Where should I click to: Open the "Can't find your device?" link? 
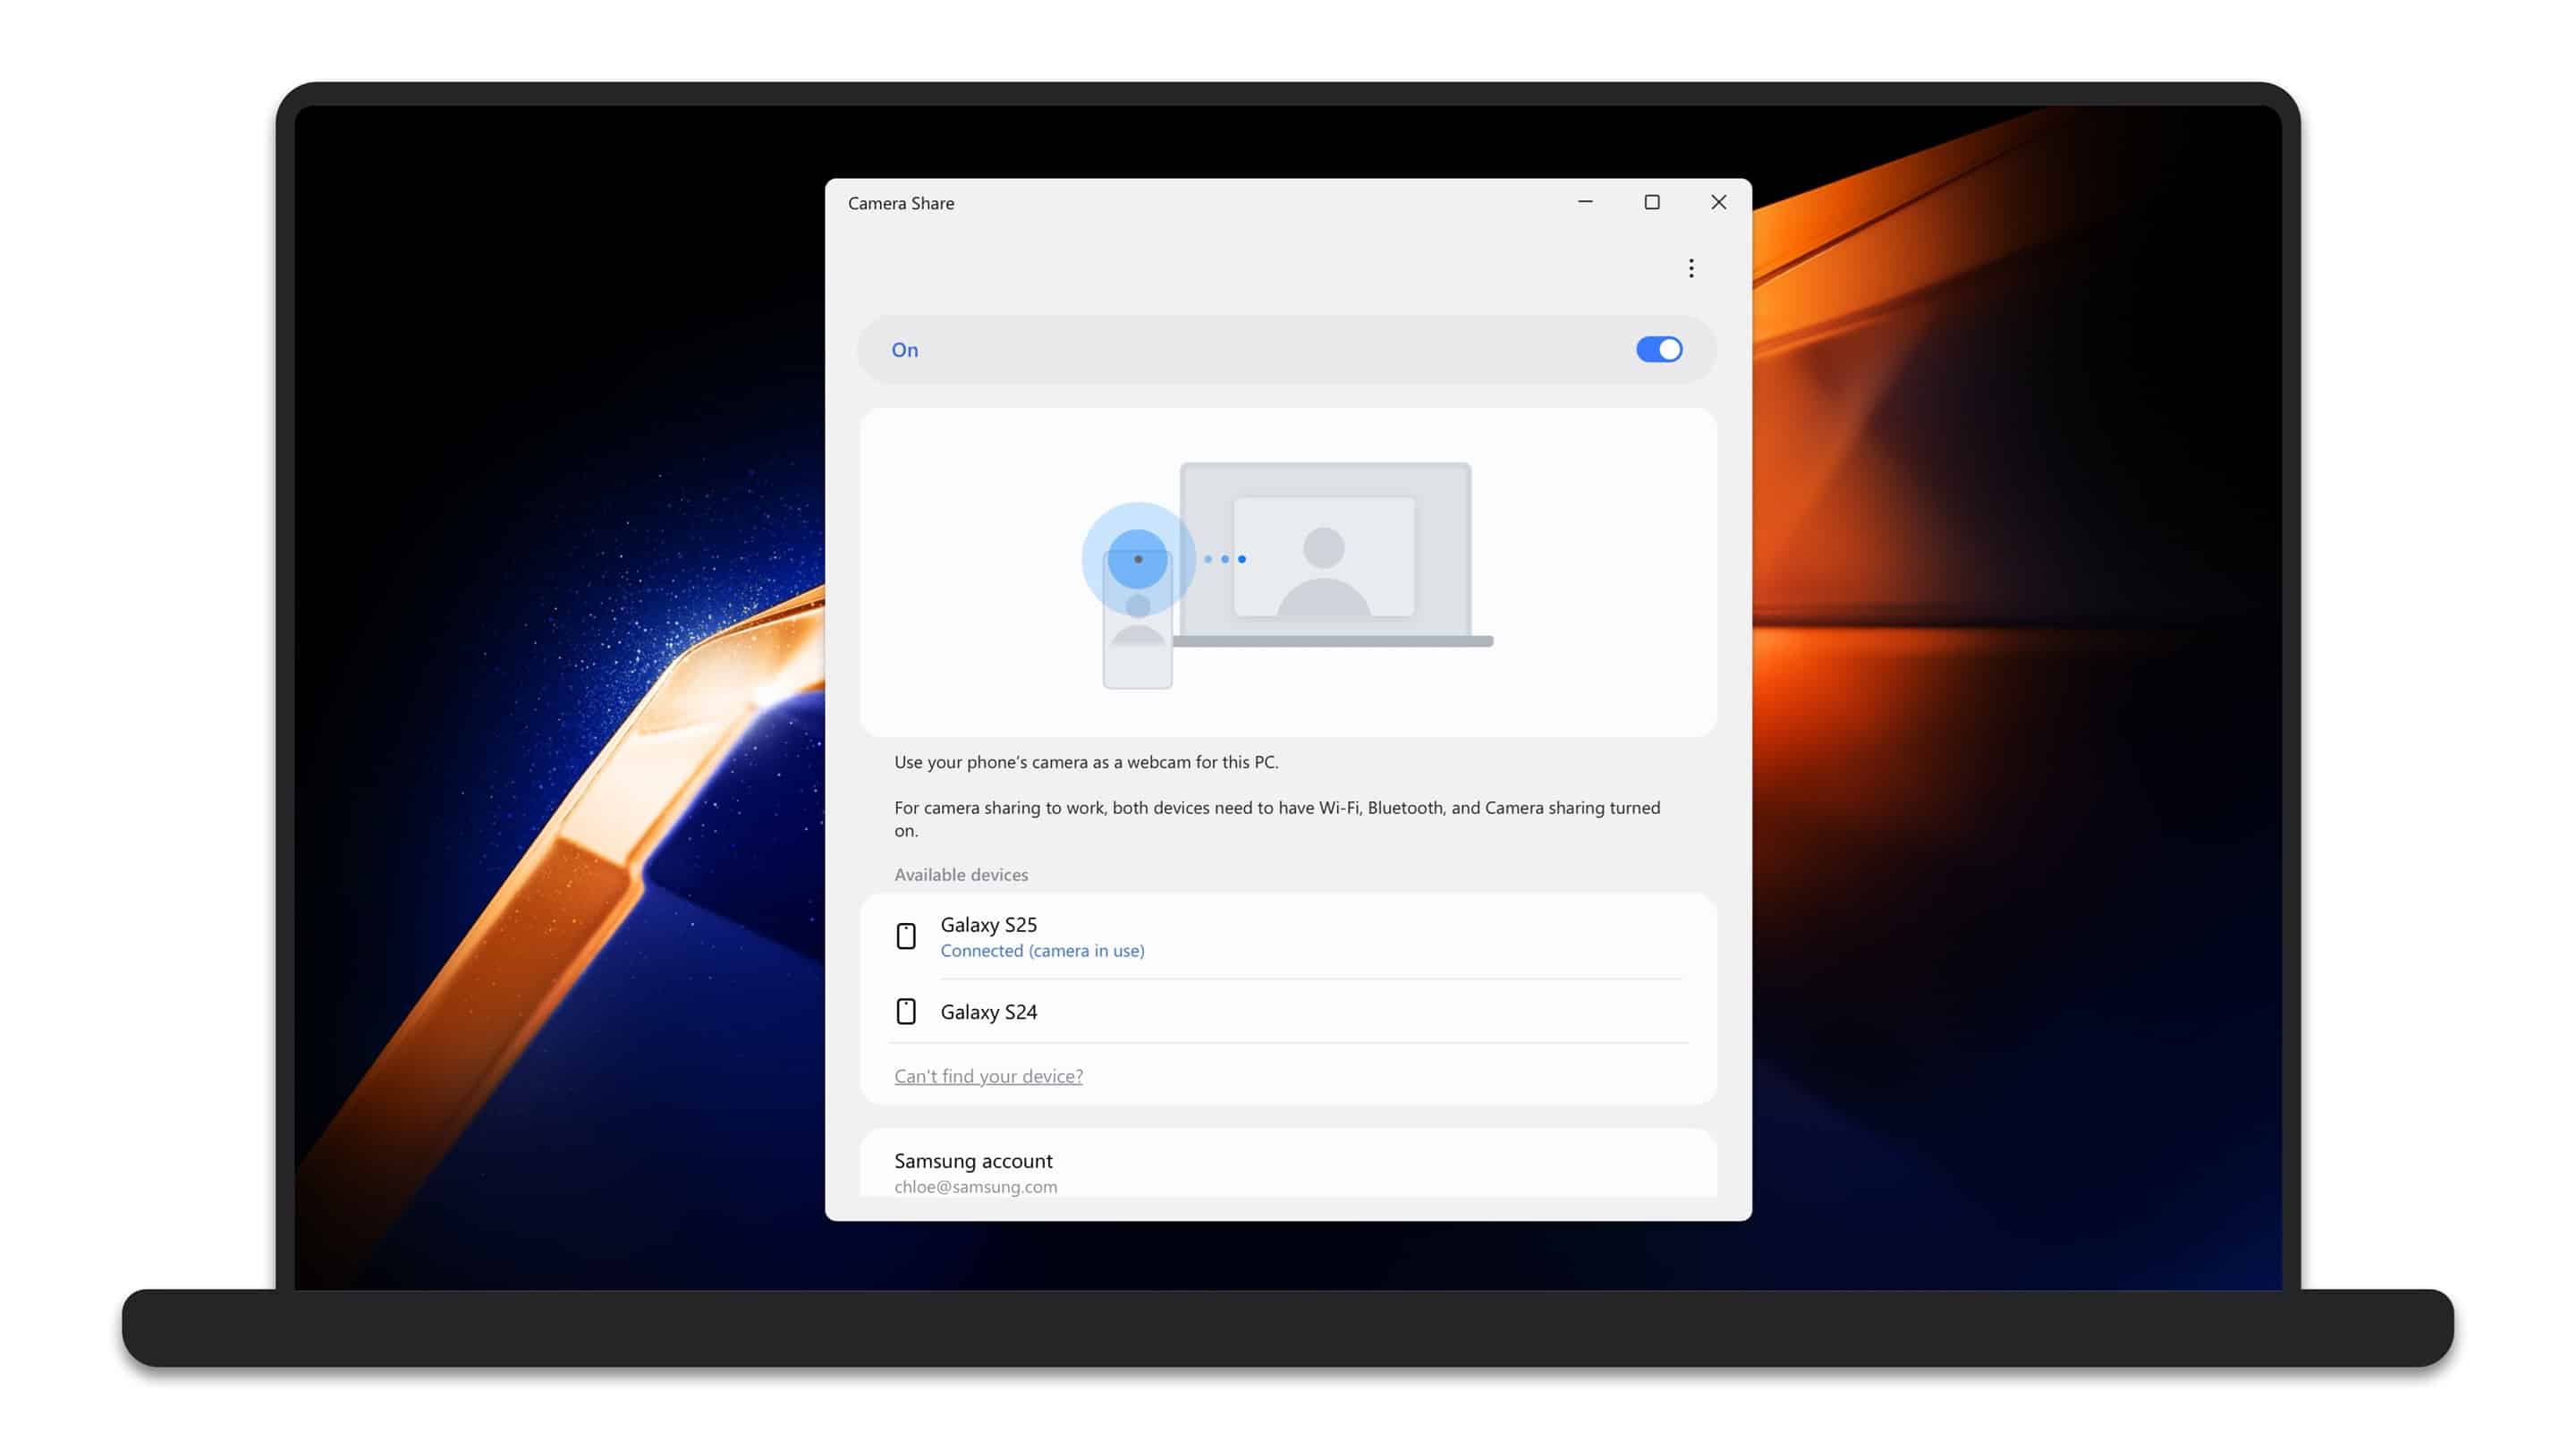tap(988, 1076)
